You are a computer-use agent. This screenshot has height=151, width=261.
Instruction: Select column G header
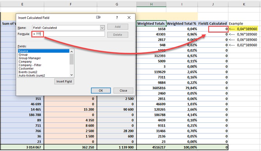[117, 4]
